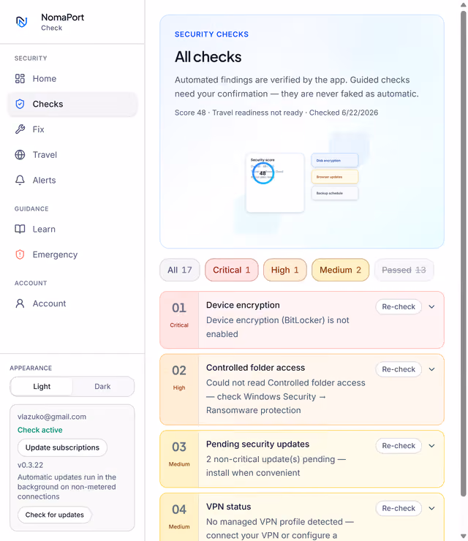Viewport: 468px width, 541px height.
Task: Click the Account person icon
Action: (x=20, y=303)
